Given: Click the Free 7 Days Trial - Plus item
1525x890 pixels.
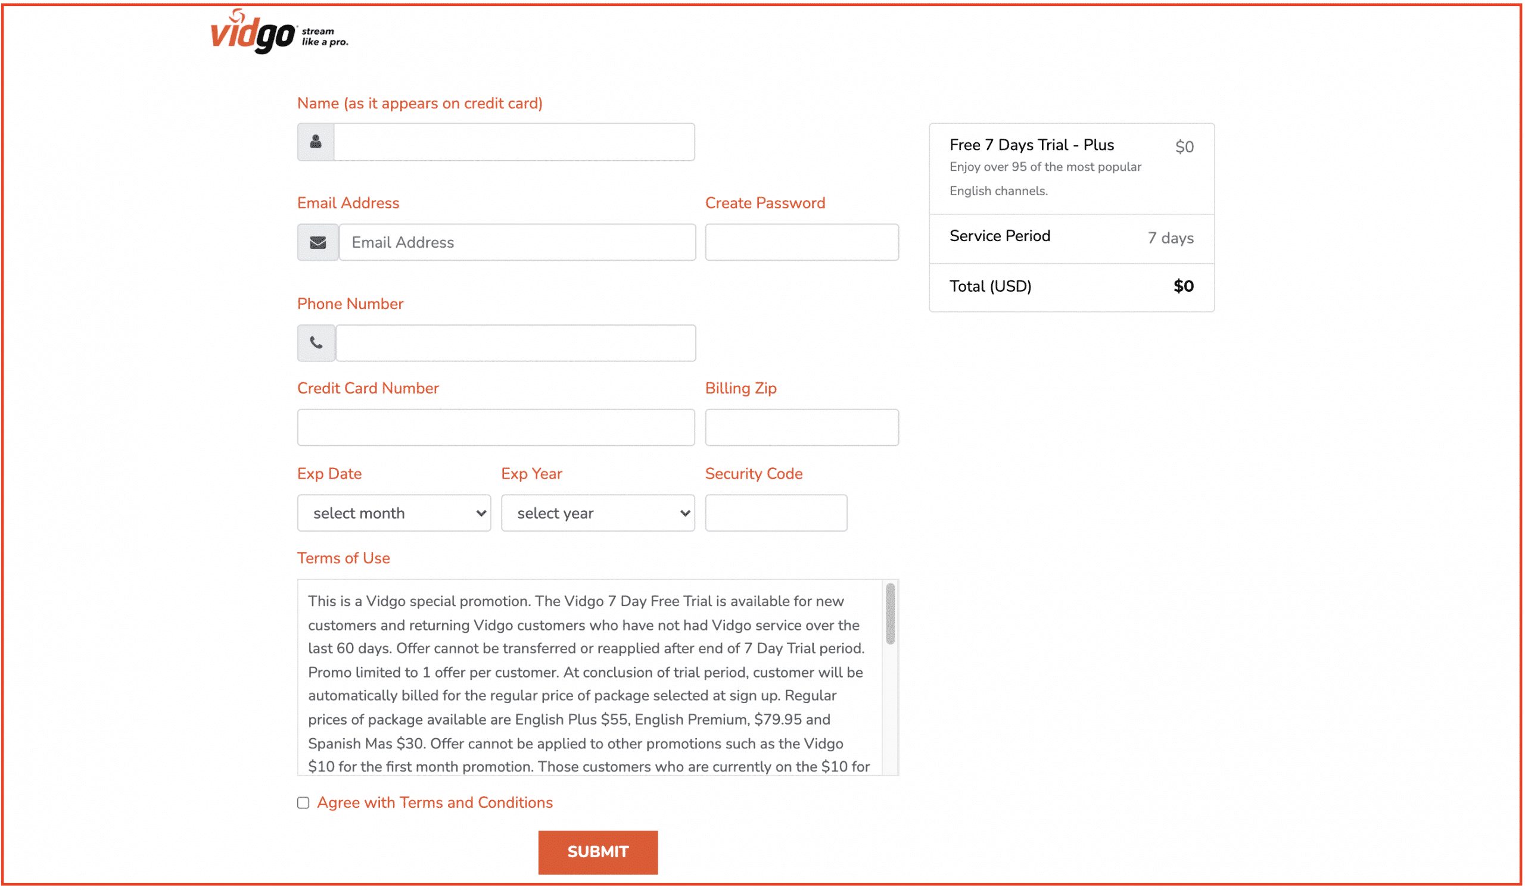Looking at the screenshot, I should pos(1032,145).
